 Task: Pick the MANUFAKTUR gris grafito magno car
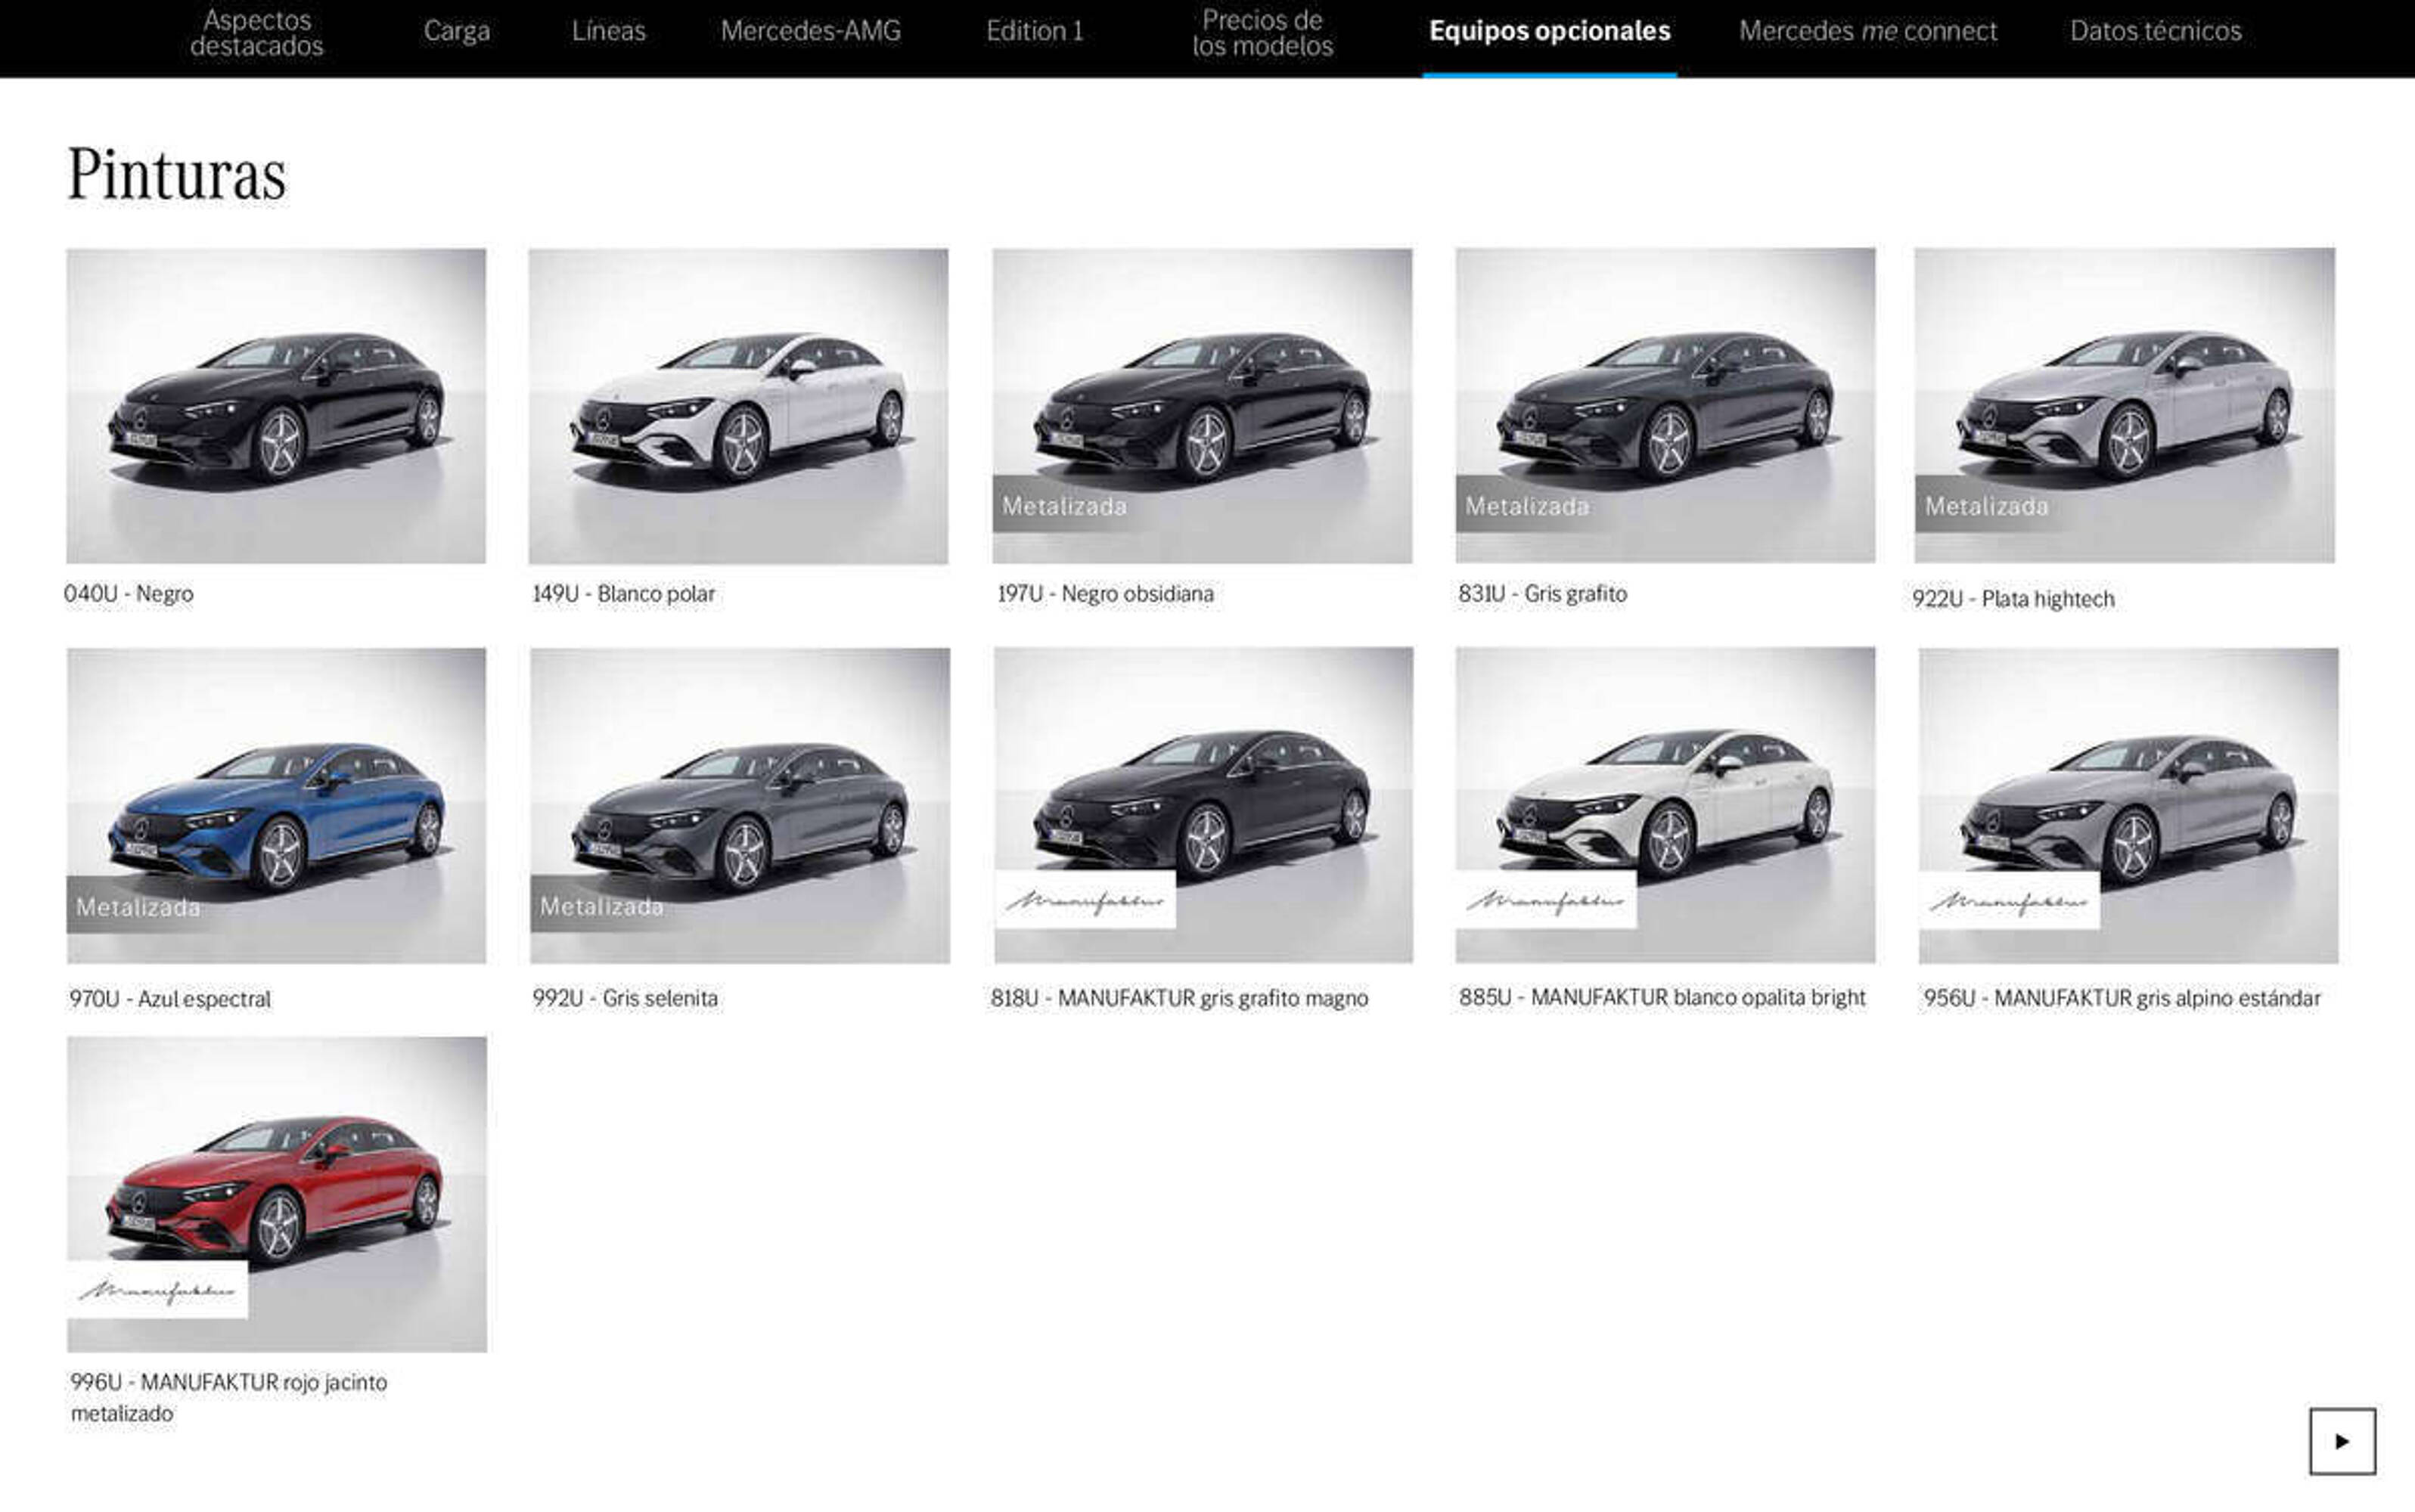(x=1203, y=805)
